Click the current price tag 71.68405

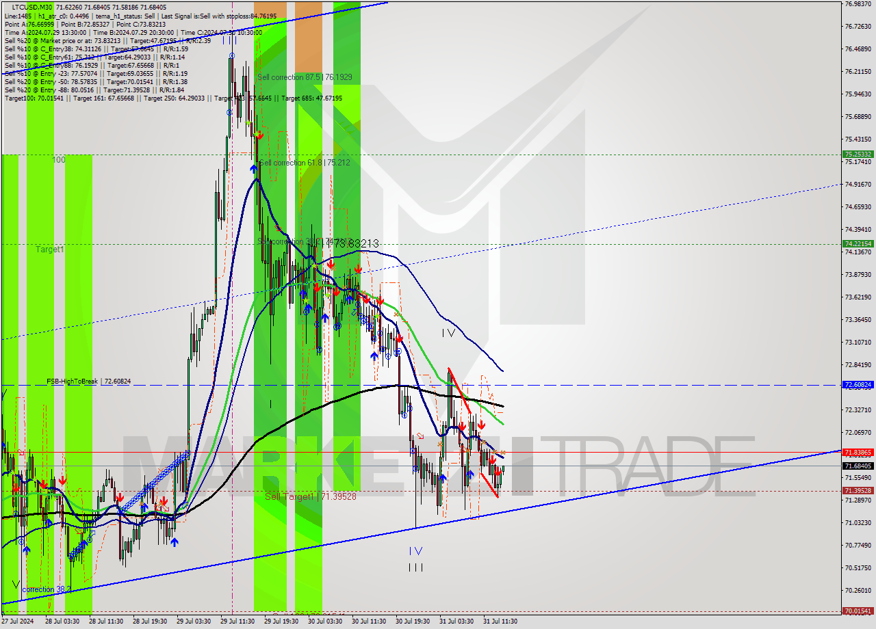tap(858, 466)
